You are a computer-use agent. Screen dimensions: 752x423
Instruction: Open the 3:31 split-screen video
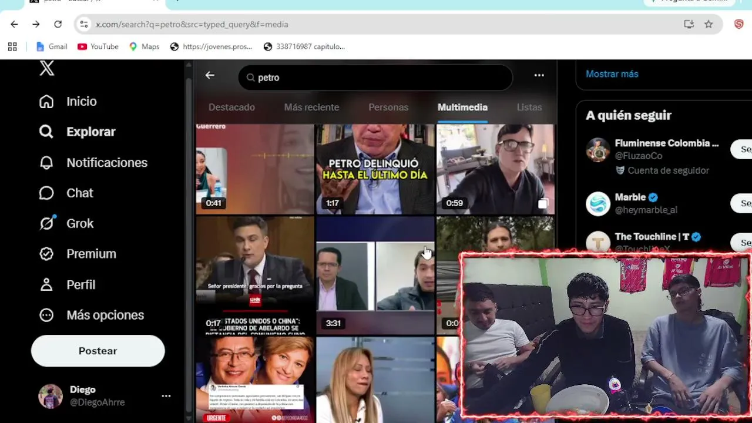375,275
